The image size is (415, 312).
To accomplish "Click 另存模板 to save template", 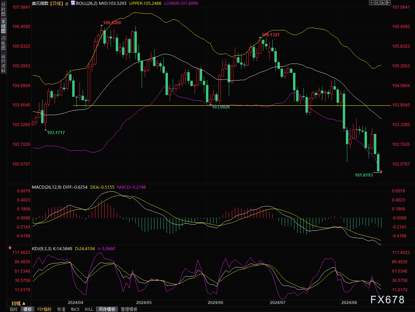I will 107,309.
